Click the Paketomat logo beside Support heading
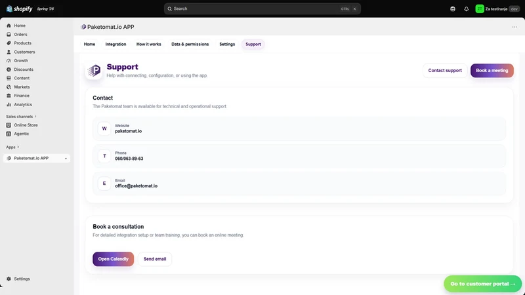 (x=94, y=70)
